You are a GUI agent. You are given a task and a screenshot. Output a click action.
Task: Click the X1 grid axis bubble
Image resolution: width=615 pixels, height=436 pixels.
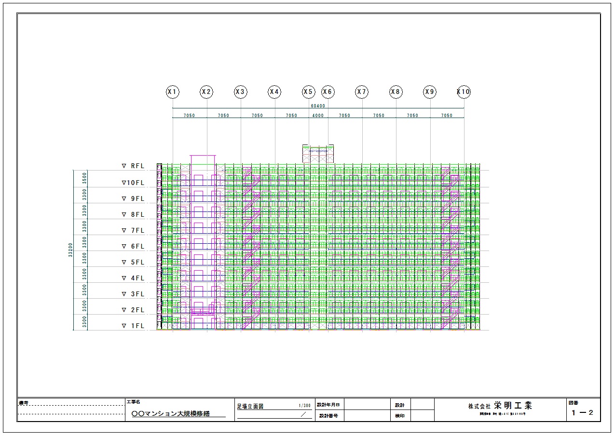[173, 92]
